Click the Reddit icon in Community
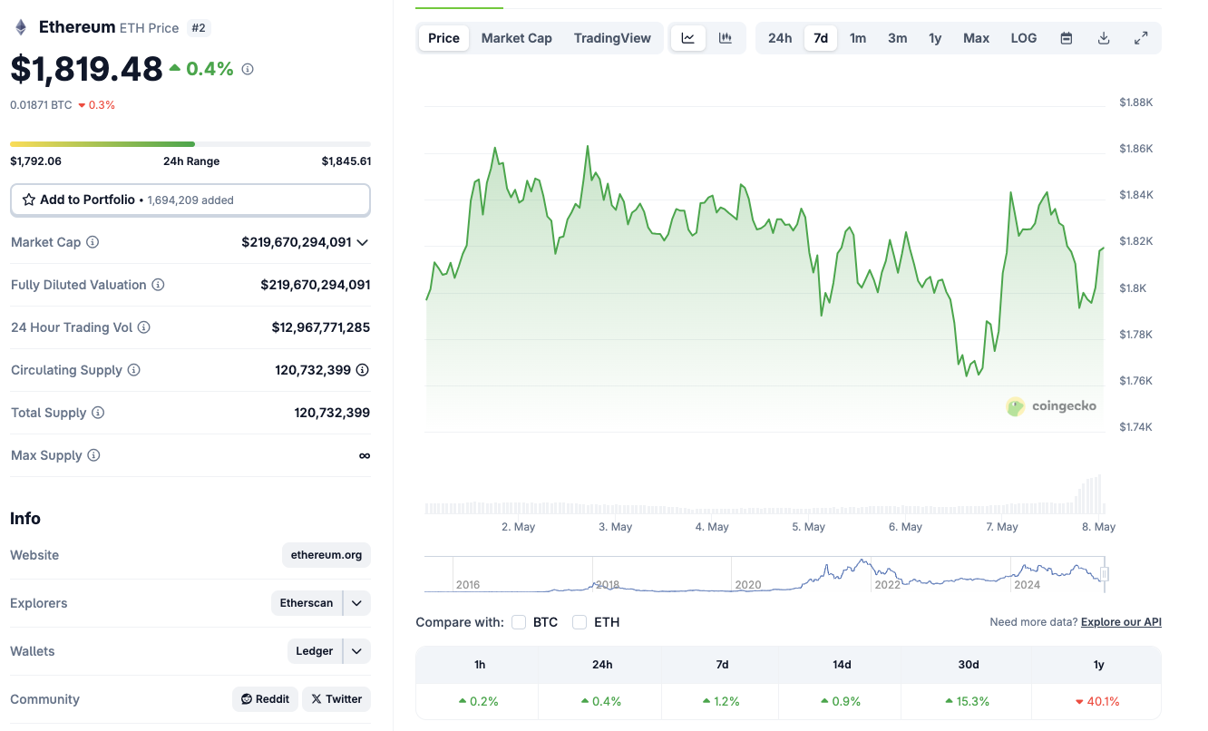This screenshot has height=731, width=1208. (247, 699)
